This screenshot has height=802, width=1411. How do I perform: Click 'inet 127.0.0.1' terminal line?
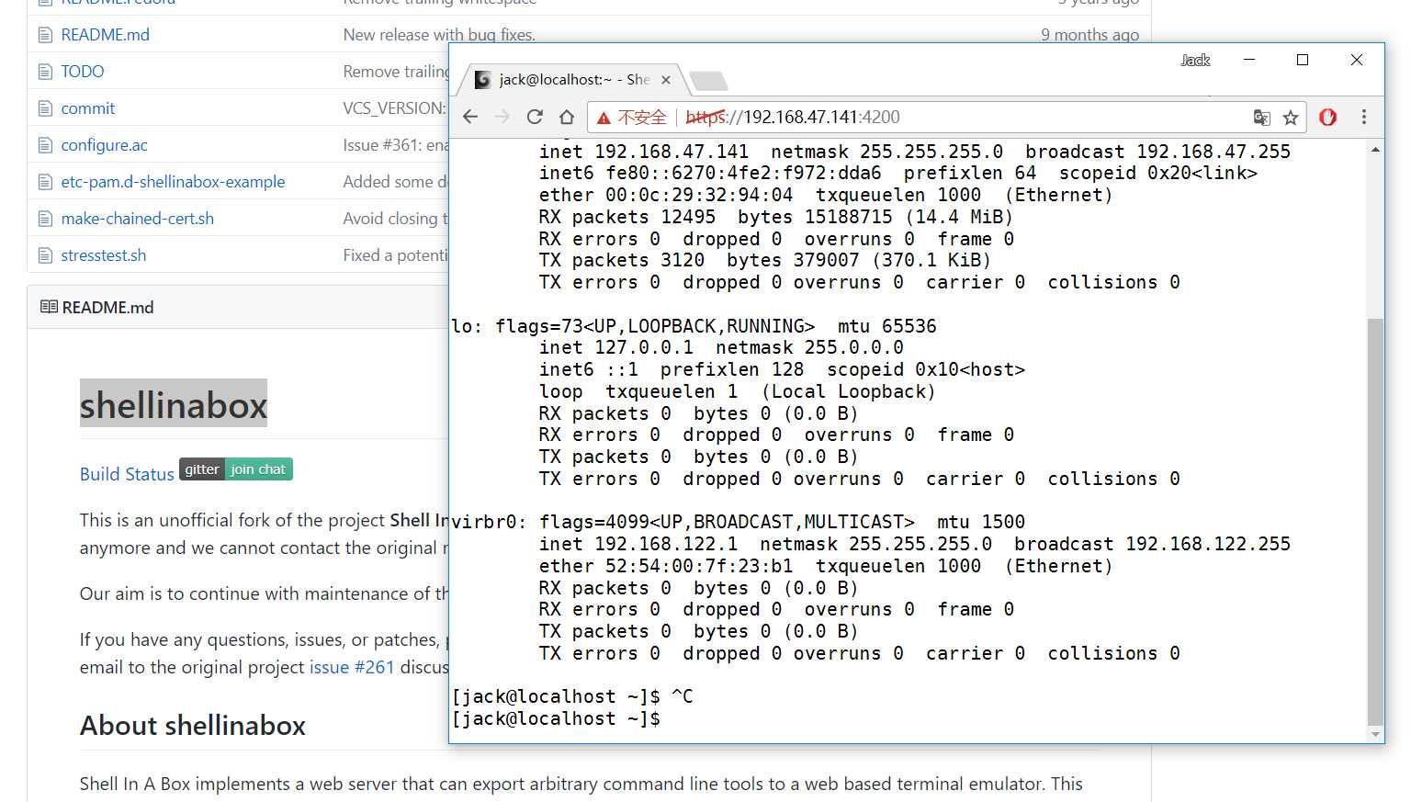pos(721,348)
